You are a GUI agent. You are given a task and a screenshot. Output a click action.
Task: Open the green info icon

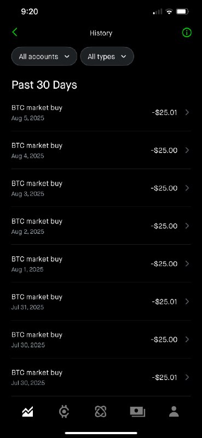tap(187, 33)
